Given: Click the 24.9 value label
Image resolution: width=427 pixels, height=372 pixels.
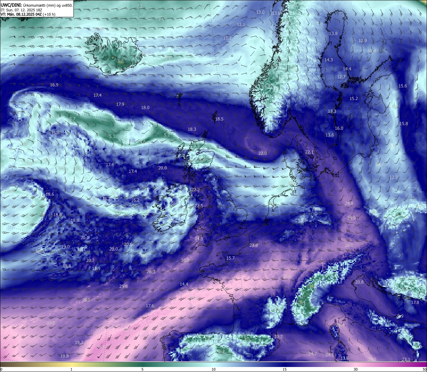Looking at the screenshot, I should click(x=351, y=218).
